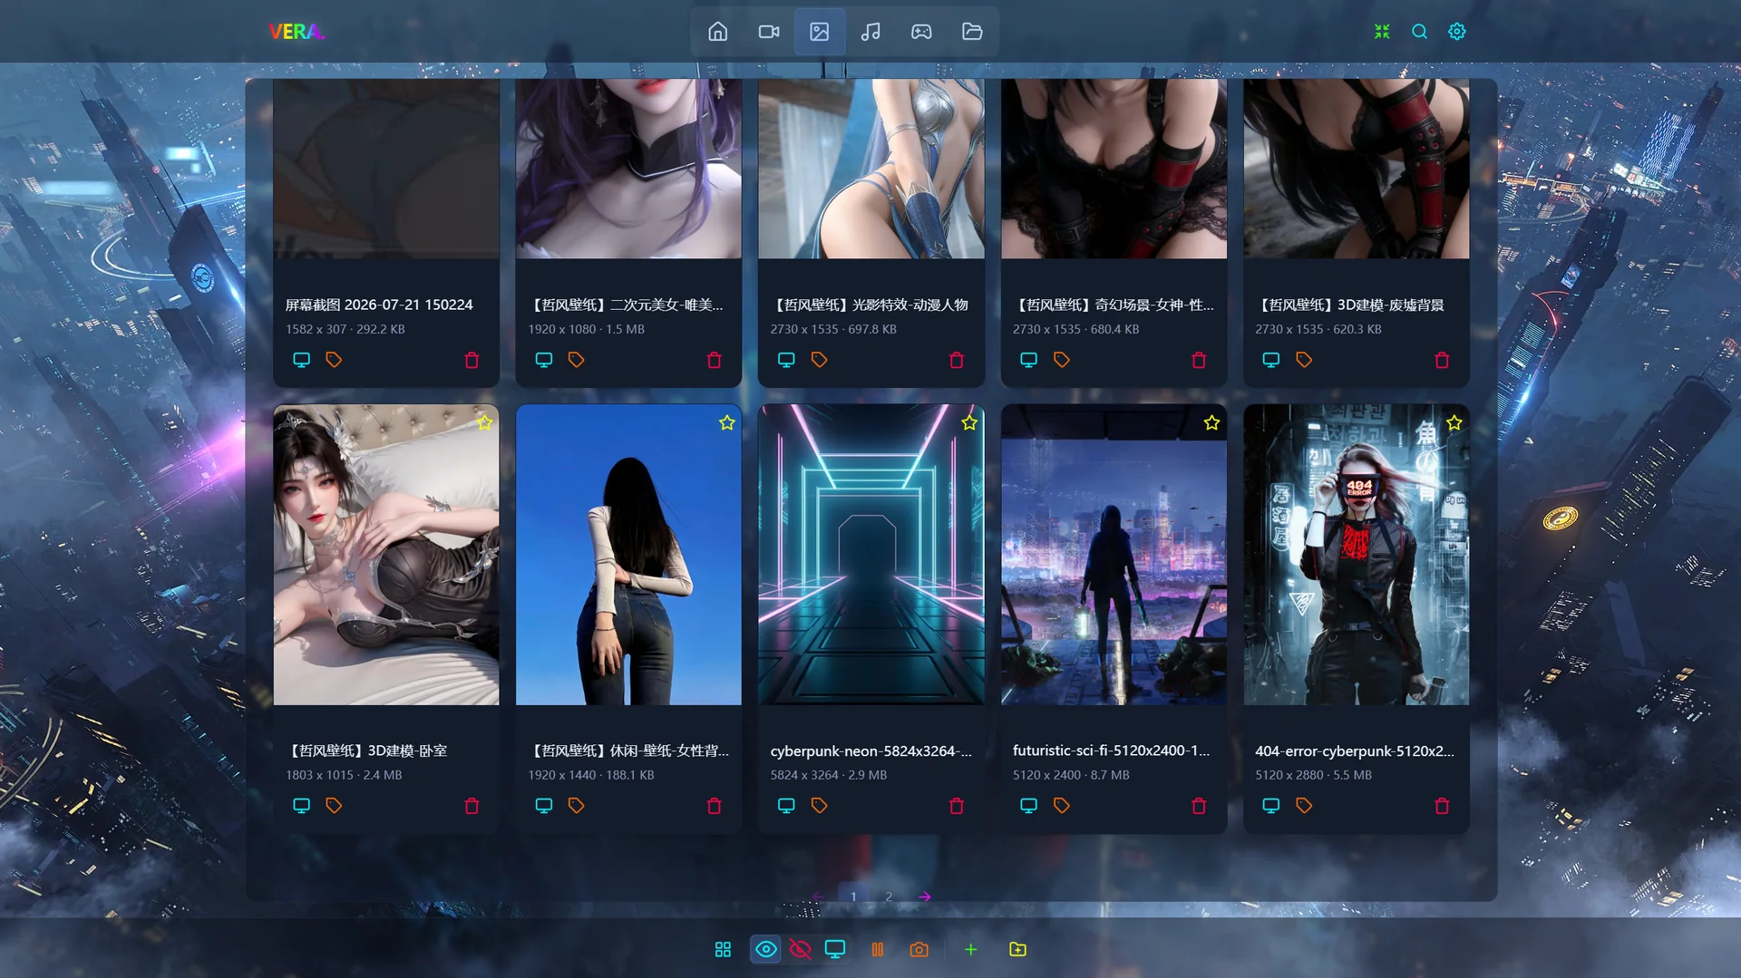Open settings gear in top right

[1456, 32]
